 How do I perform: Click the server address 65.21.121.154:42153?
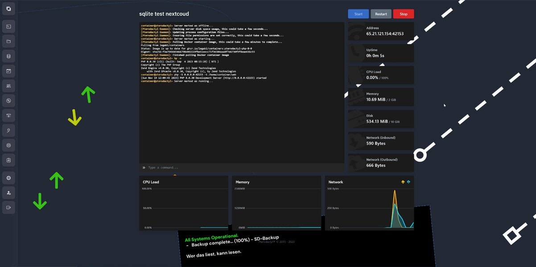[x=385, y=33]
